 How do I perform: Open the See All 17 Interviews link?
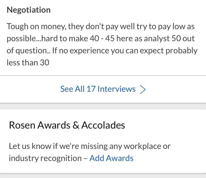click(98, 89)
